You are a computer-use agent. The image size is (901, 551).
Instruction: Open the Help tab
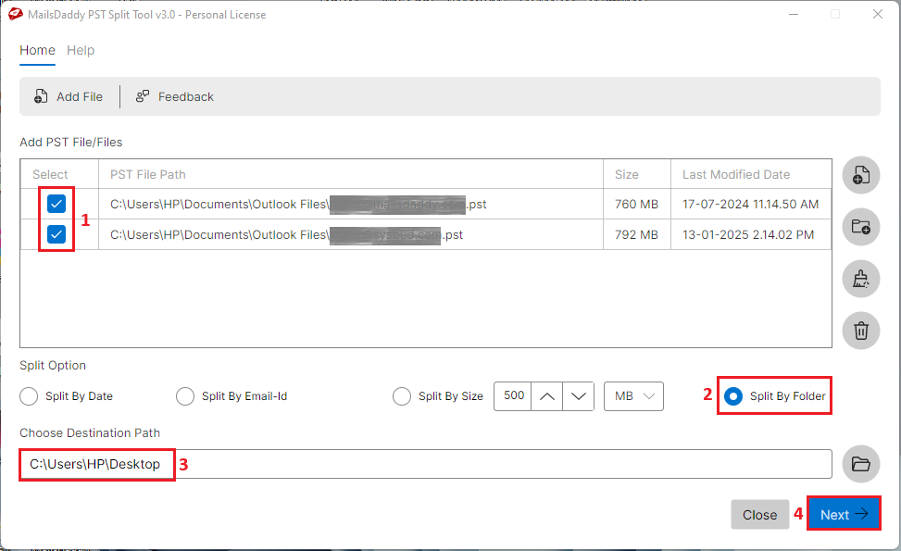(81, 50)
